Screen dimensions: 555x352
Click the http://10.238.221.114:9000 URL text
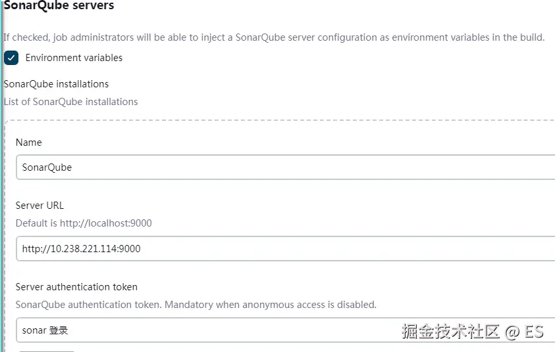point(81,249)
